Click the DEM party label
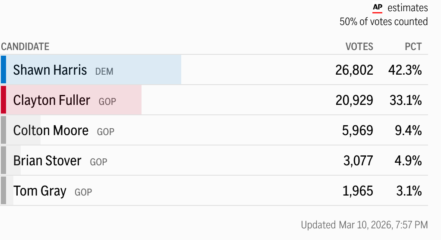This screenshot has height=240, width=441. 104,71
